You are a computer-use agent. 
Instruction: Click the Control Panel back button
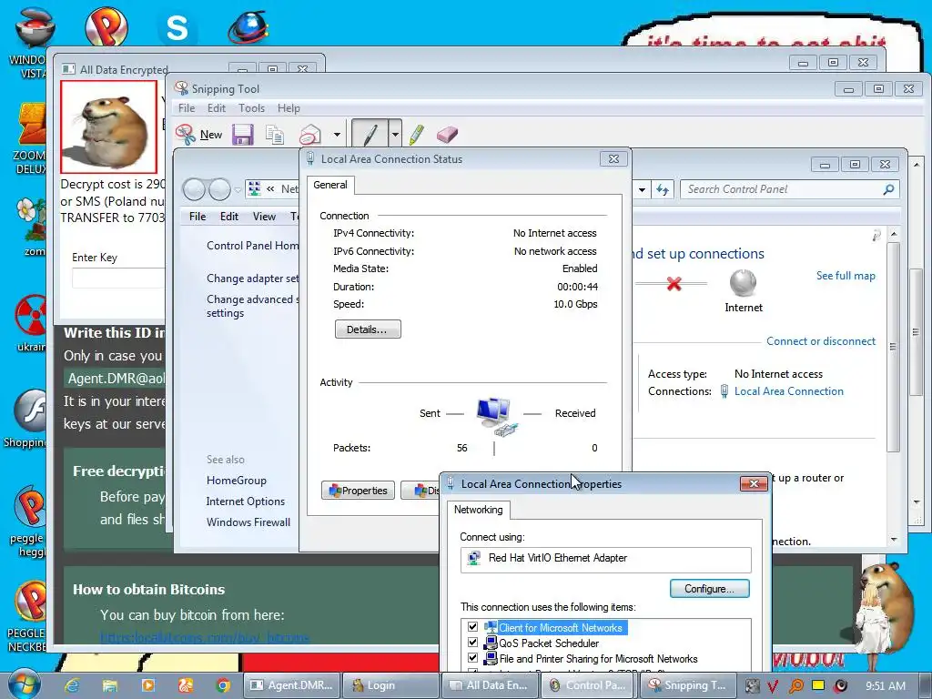[x=195, y=189]
